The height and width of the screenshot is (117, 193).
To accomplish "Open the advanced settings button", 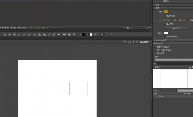I will 176,28.
